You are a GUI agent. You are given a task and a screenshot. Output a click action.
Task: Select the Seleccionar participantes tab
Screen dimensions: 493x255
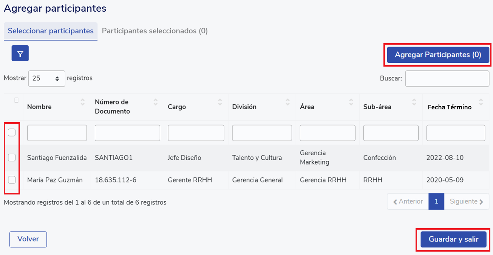(x=51, y=31)
